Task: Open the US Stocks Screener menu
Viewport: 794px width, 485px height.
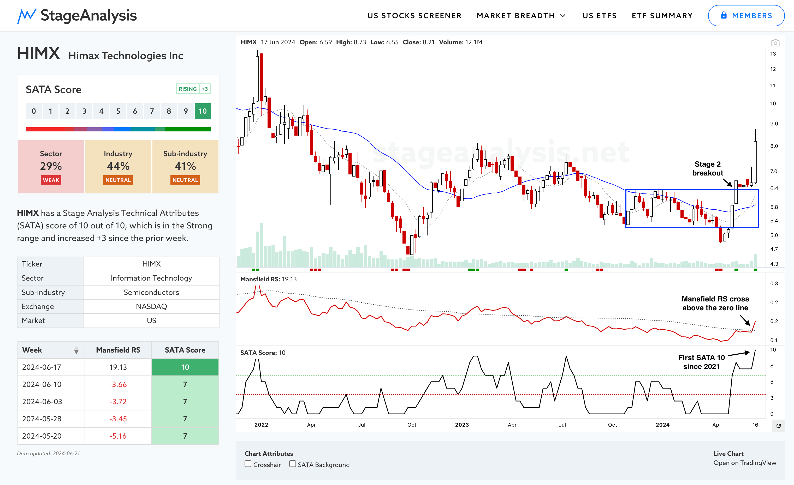Action: click(414, 16)
